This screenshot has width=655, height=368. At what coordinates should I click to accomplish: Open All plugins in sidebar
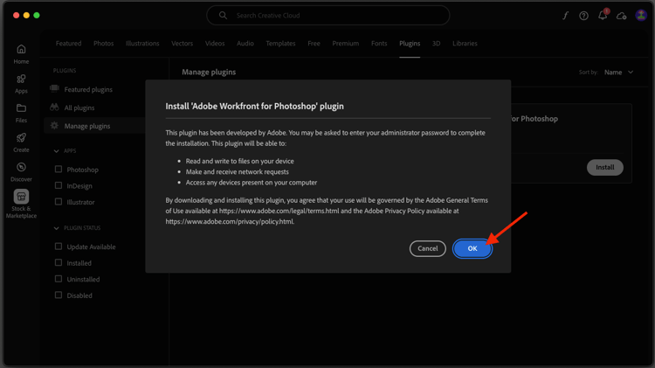79,108
